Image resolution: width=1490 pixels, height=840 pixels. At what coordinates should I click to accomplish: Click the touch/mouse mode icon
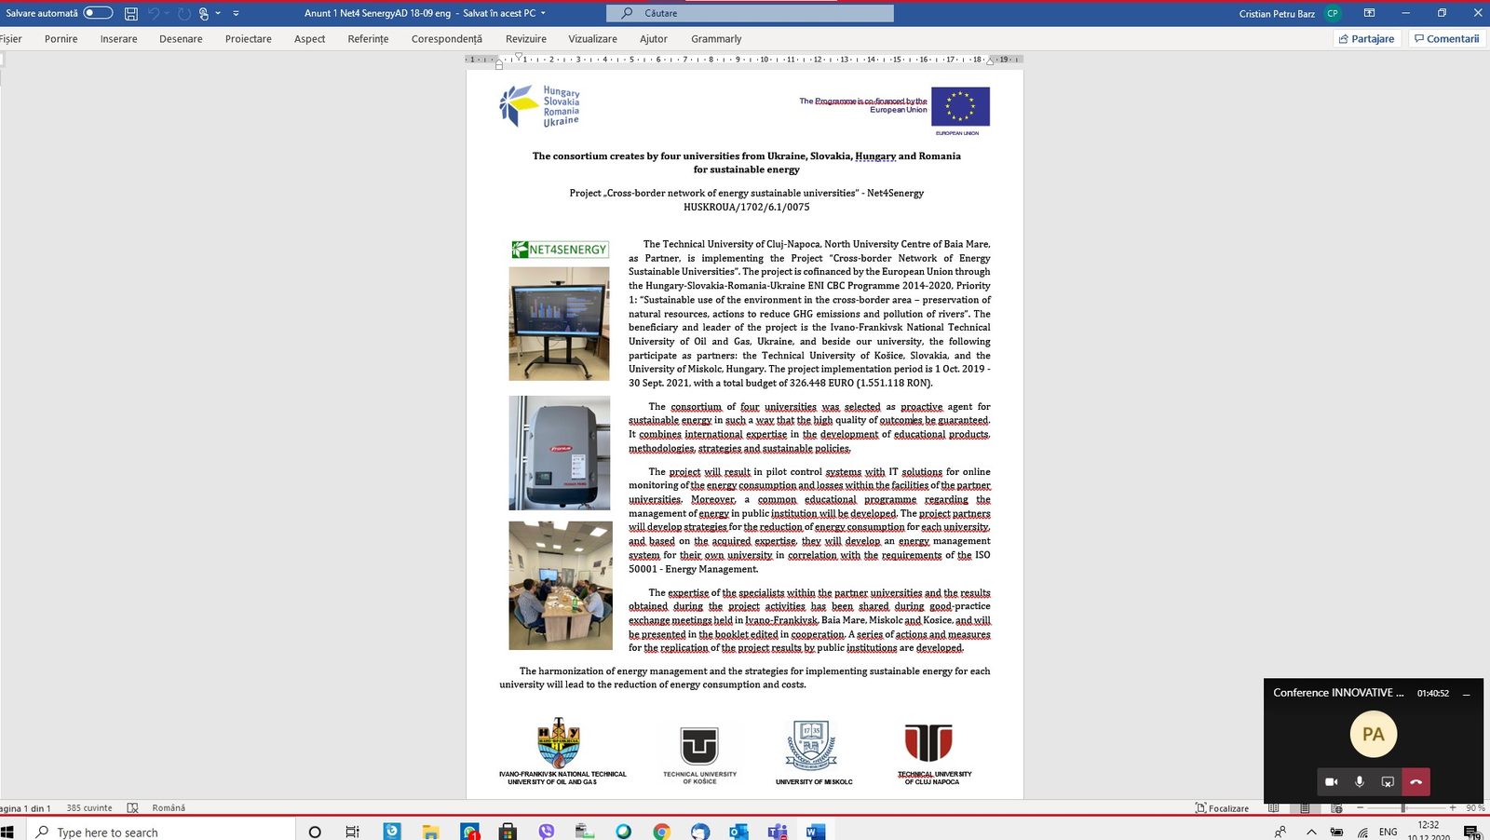(204, 13)
